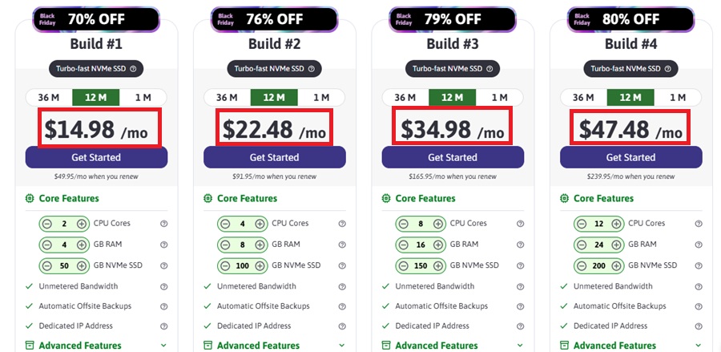The width and height of the screenshot is (721, 352).
Task: Decrease GB RAM in Build #2
Action: [224, 245]
